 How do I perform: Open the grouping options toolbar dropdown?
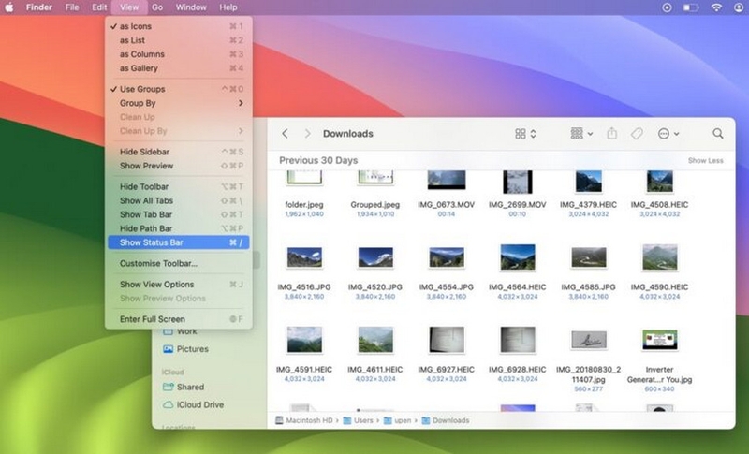pyautogui.click(x=581, y=134)
